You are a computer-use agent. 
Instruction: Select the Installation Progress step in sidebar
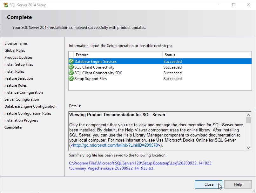pos(21,120)
